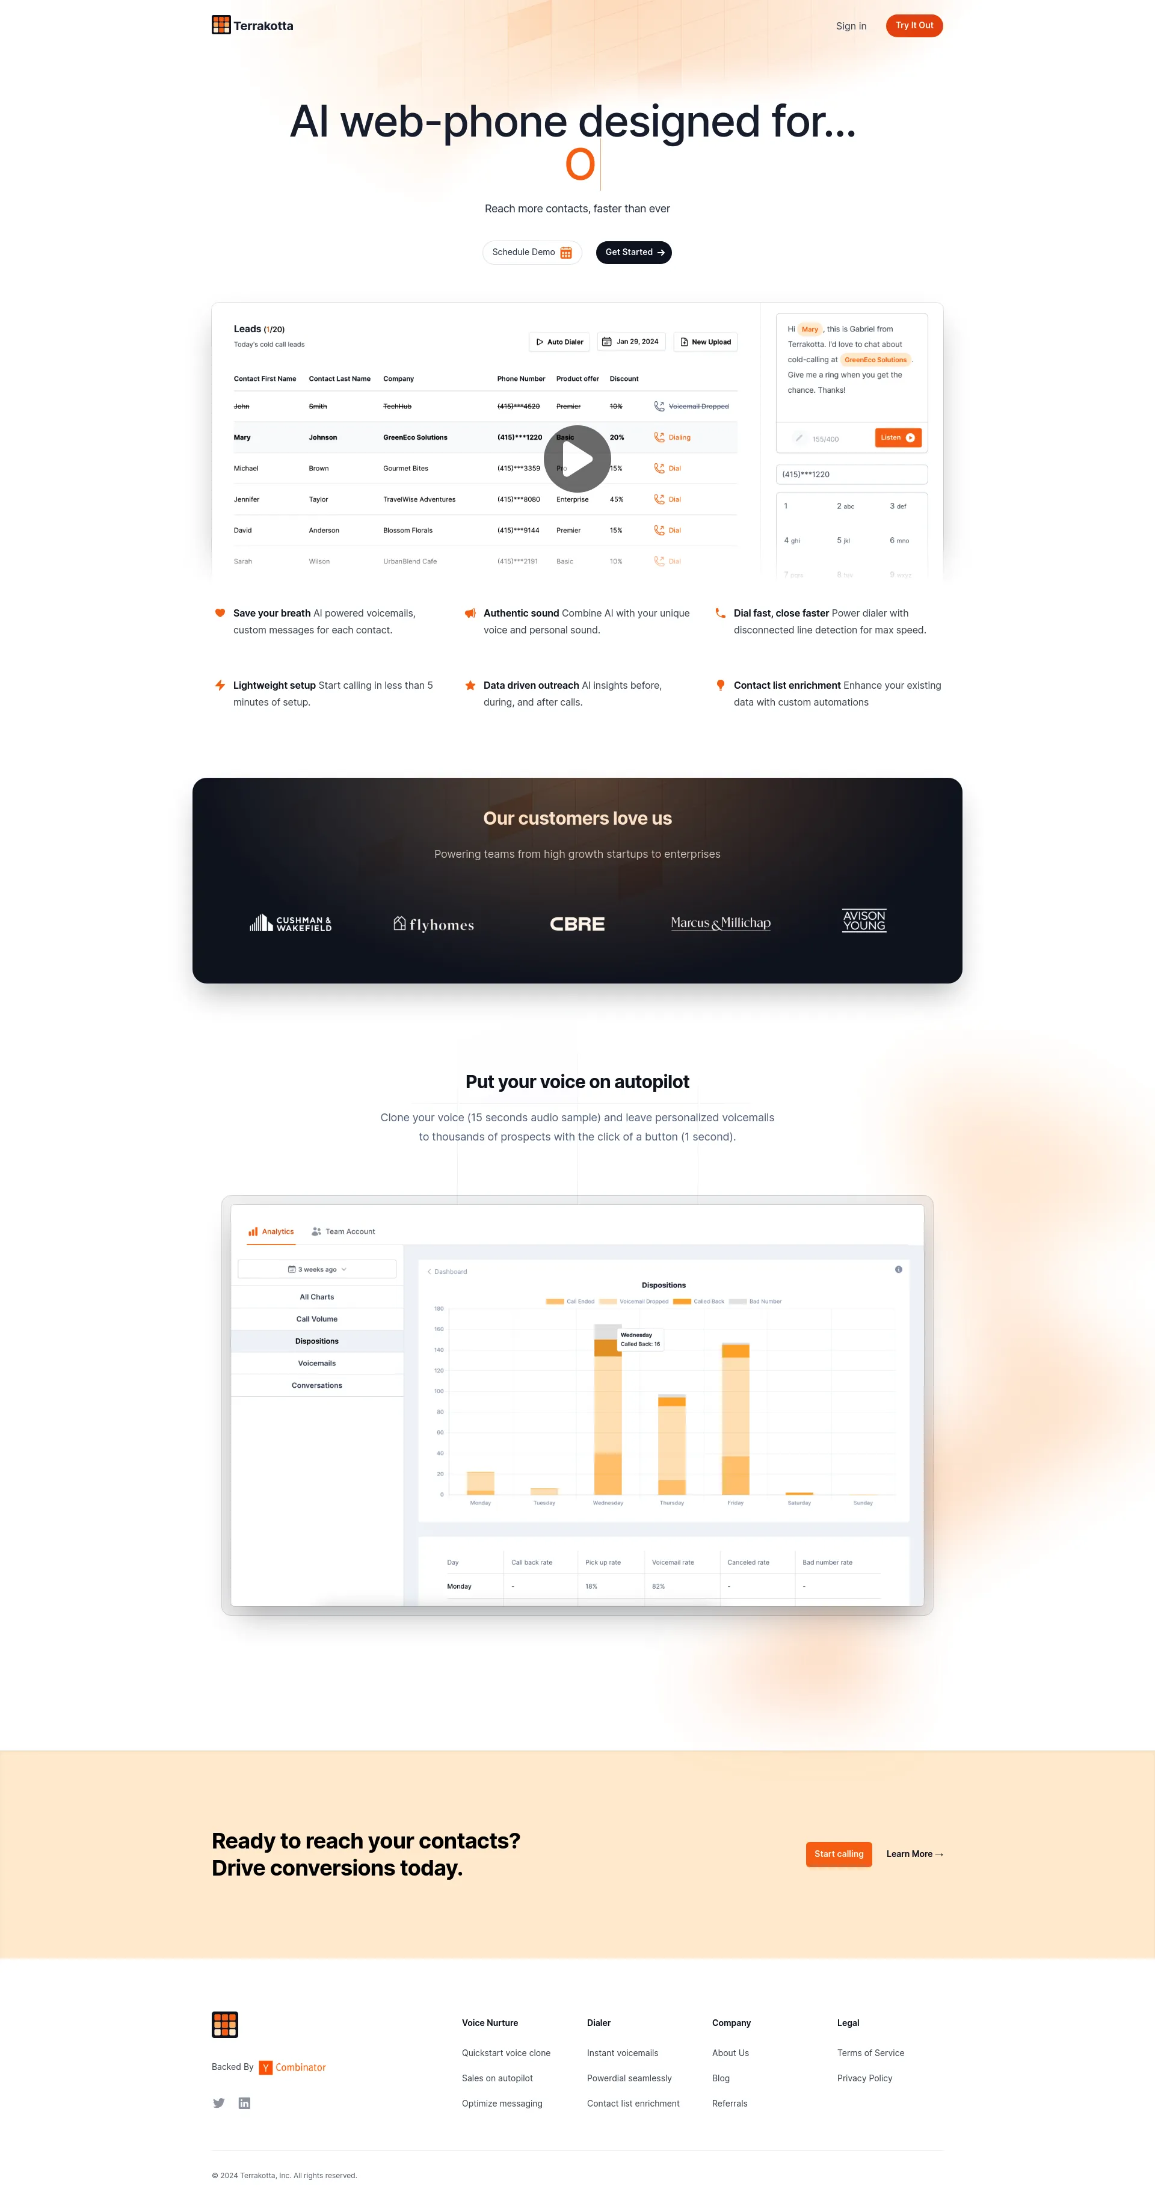This screenshot has height=2201, width=1155.
Task: Click the Voicemails tab in Analytics sidebar
Action: tap(315, 1362)
